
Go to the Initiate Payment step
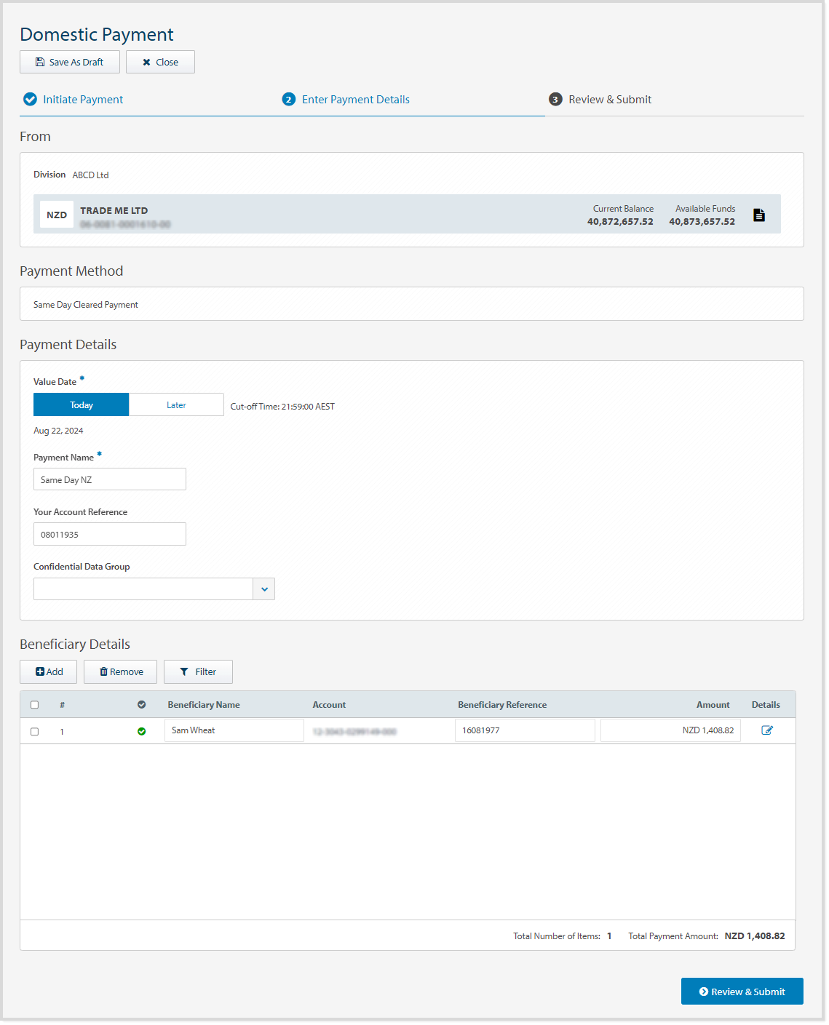(83, 100)
